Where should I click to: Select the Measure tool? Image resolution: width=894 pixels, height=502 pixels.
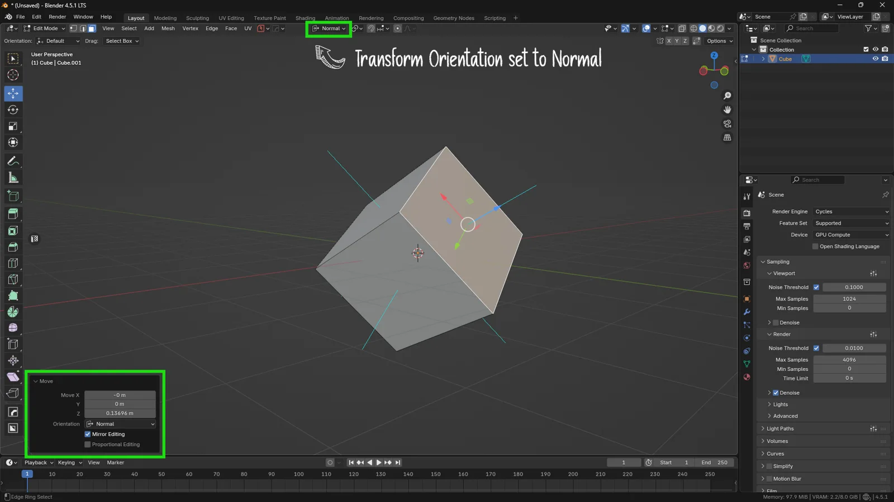13,178
